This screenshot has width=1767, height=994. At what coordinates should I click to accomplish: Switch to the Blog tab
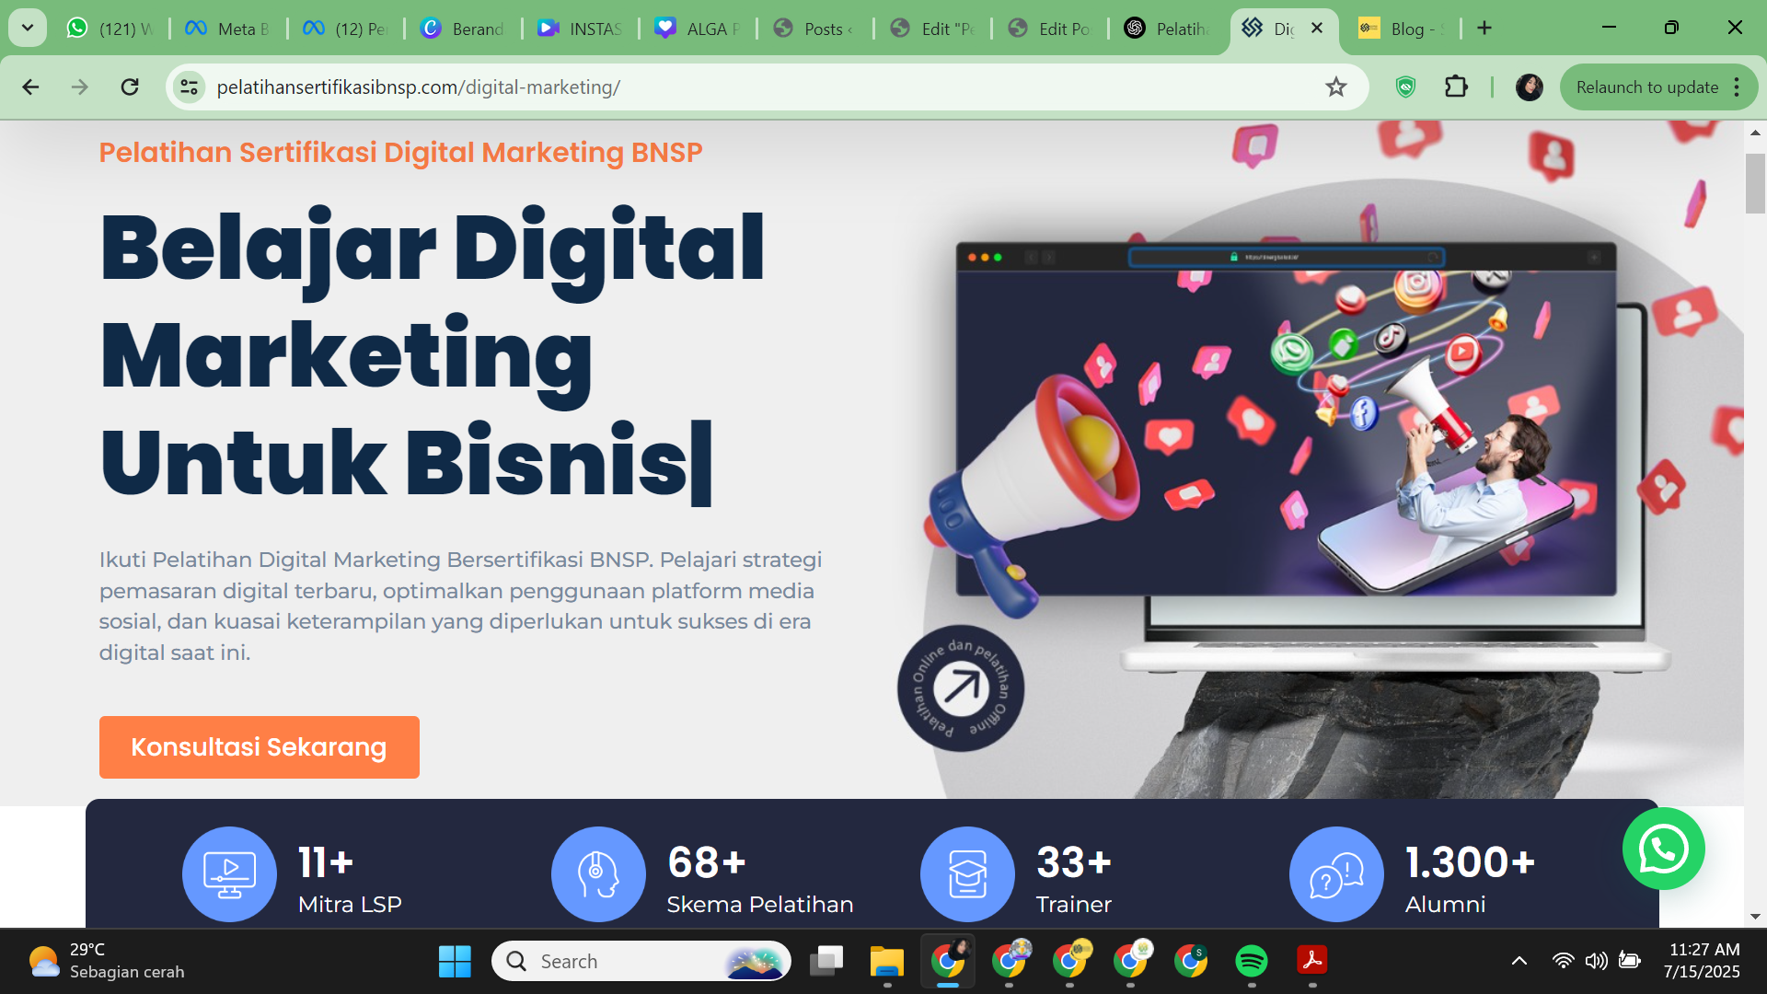click(x=1400, y=28)
